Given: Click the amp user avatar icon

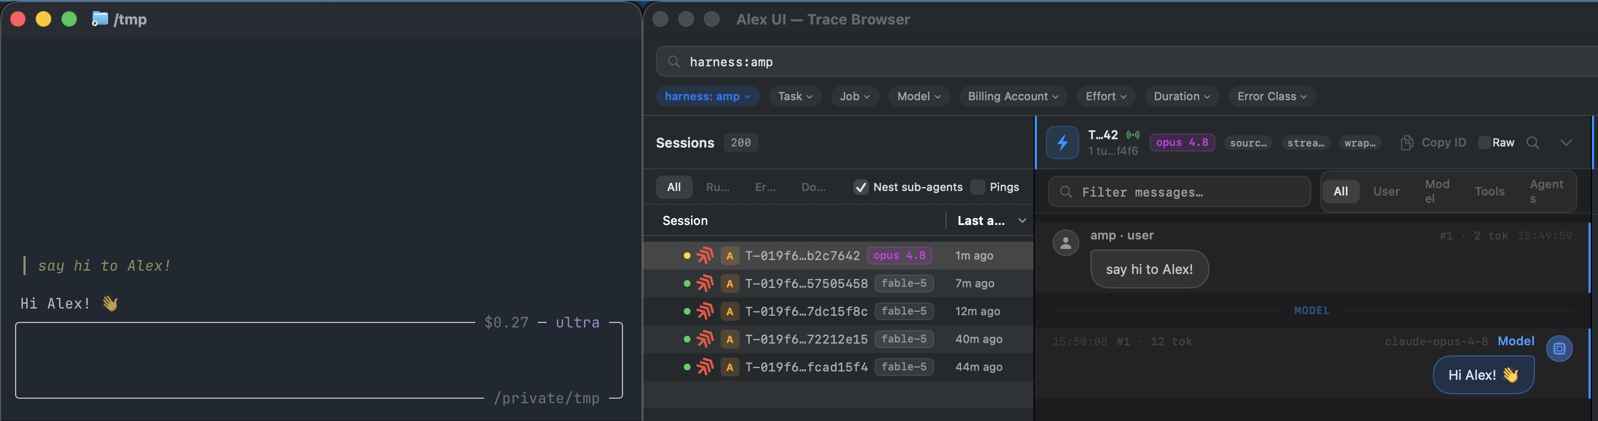Looking at the screenshot, I should coord(1066,243).
